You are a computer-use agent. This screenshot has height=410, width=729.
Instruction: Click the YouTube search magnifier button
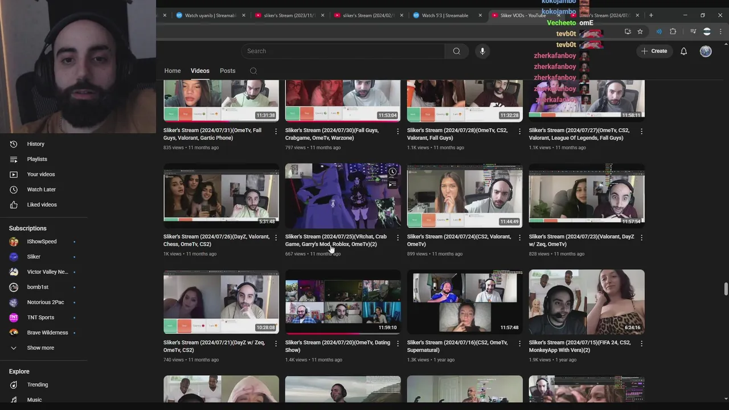coord(456,51)
